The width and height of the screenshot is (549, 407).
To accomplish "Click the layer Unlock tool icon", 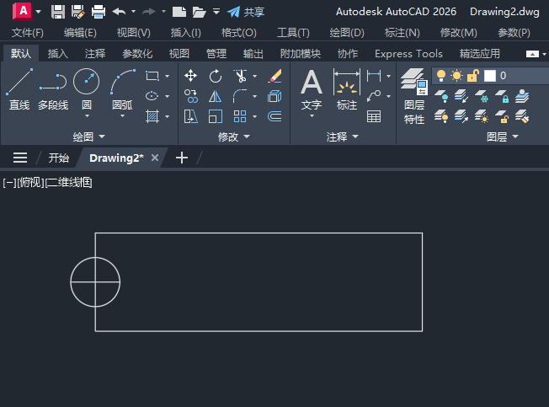I will point(502,116).
